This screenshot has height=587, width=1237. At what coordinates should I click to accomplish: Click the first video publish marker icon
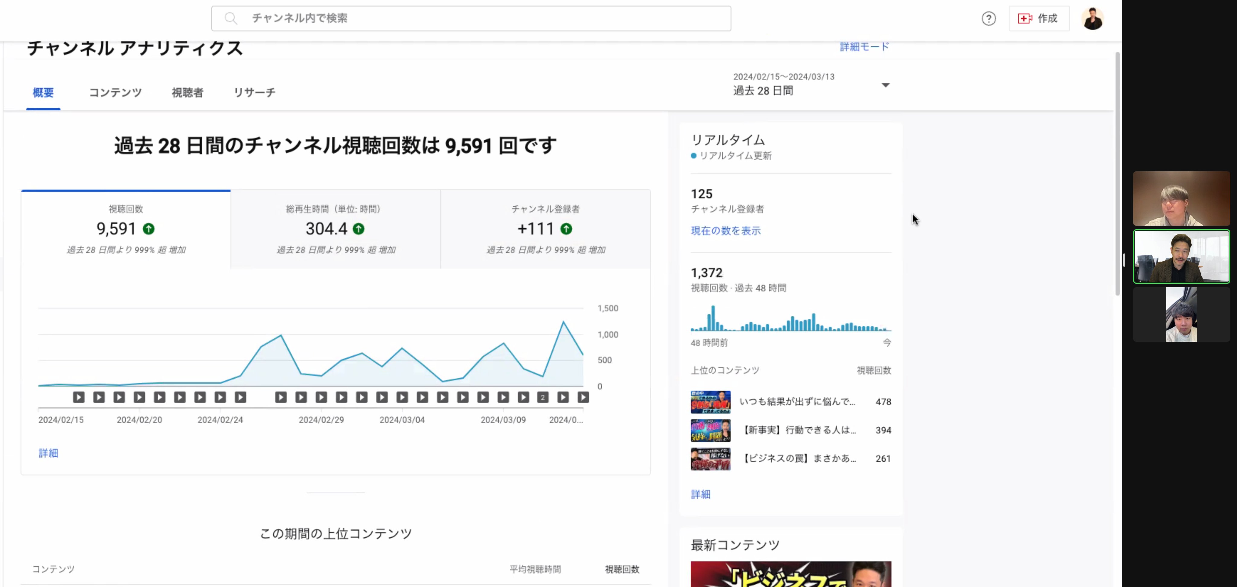pyautogui.click(x=79, y=397)
